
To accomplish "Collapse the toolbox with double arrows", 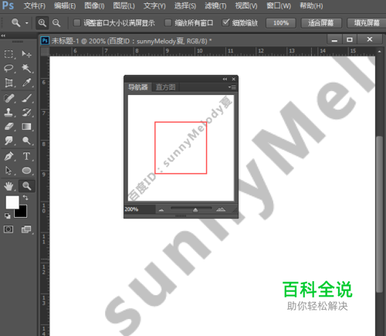I will click(x=3, y=36).
